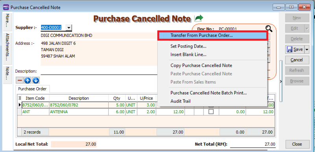The width and height of the screenshot is (315, 152).
Task: Tick the checkbox in the ANTENNA row
Action: point(211,112)
